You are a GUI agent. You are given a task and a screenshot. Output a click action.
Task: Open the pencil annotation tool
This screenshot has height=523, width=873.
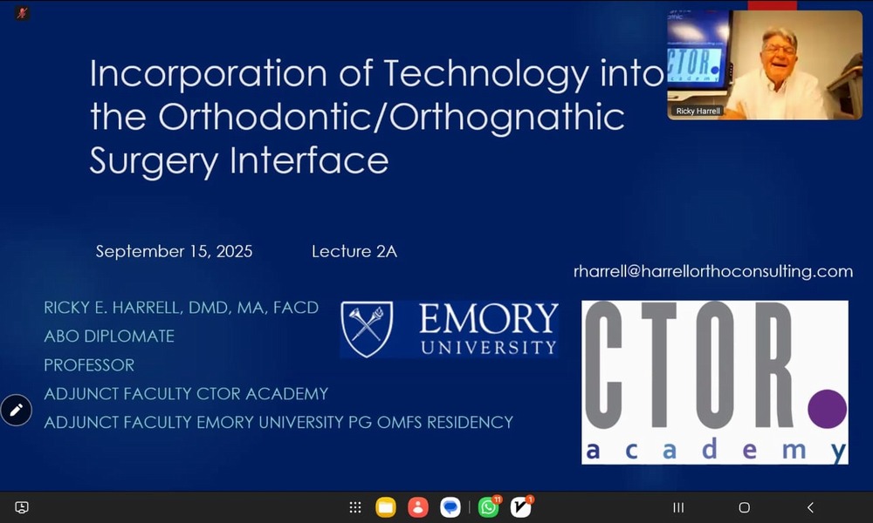coord(16,410)
